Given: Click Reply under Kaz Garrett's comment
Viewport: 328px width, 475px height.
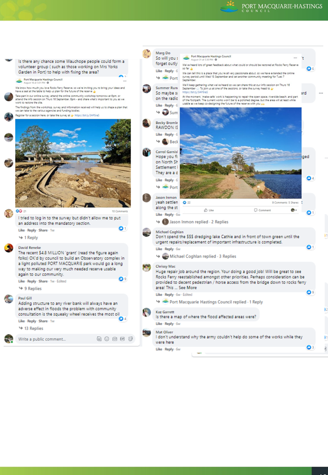Looking at the screenshot, I should 169,324.
